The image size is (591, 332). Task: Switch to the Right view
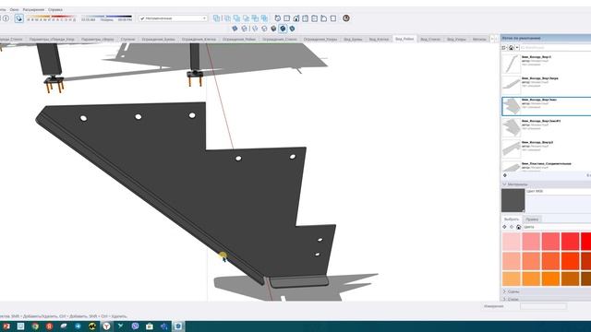306,18
